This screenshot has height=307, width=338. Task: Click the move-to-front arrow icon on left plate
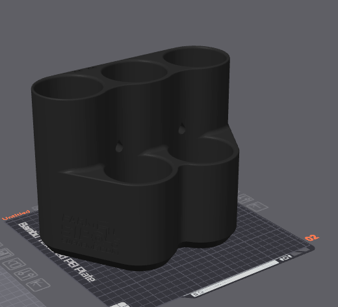pos(38,285)
